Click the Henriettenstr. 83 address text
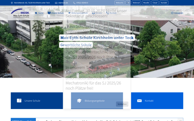Viewport: 194px width, 121px height. tap(32, 3)
